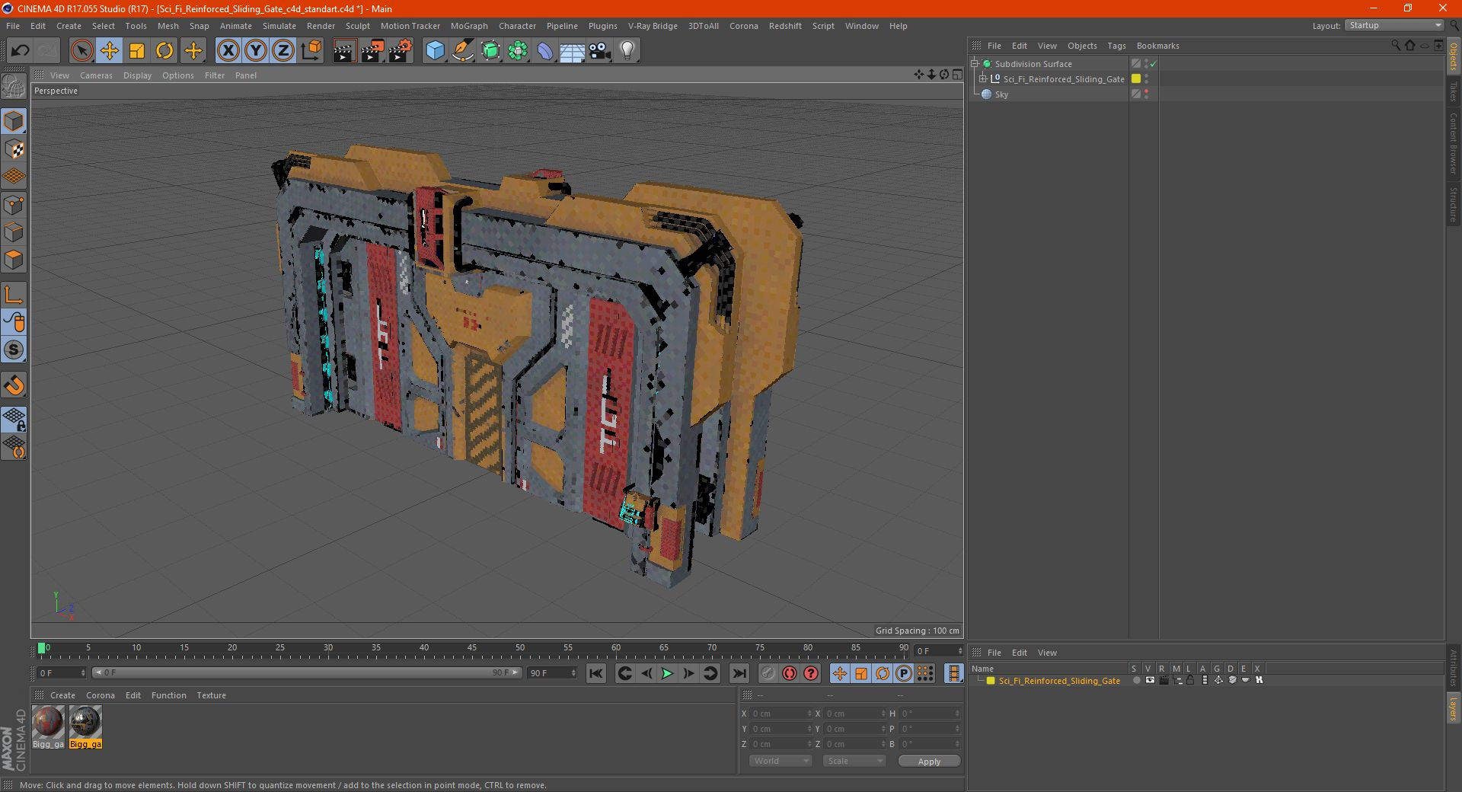
Task: Toggle Subdivision Surface enabled checkmark
Action: (1154, 64)
